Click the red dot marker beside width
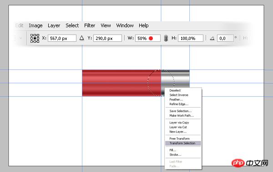This screenshot has height=172, width=273. (x=151, y=38)
